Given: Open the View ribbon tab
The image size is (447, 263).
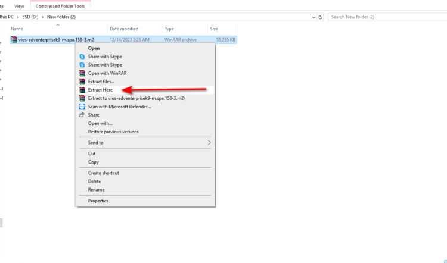Looking at the screenshot, I should [19, 5].
